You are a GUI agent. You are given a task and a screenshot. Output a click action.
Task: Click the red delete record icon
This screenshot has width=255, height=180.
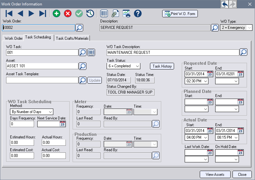pyautogui.click(x=68, y=13)
